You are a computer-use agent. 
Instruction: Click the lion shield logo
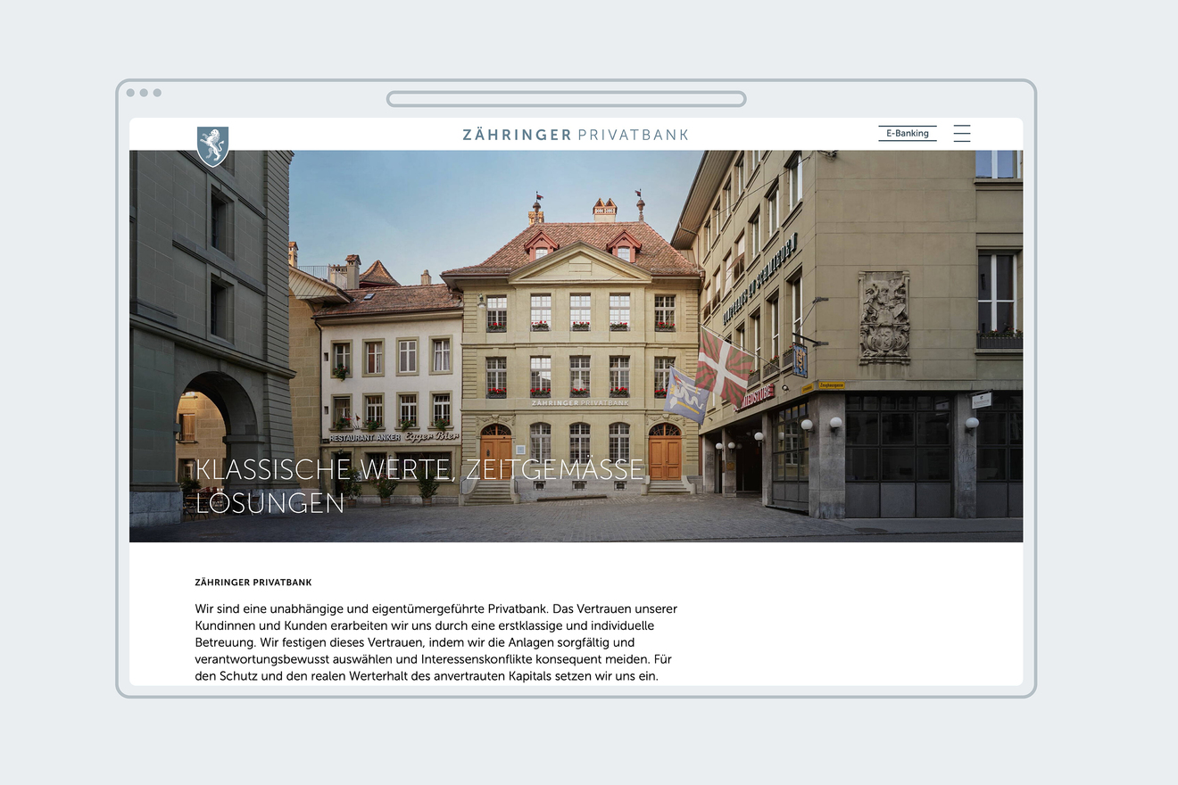(212, 146)
